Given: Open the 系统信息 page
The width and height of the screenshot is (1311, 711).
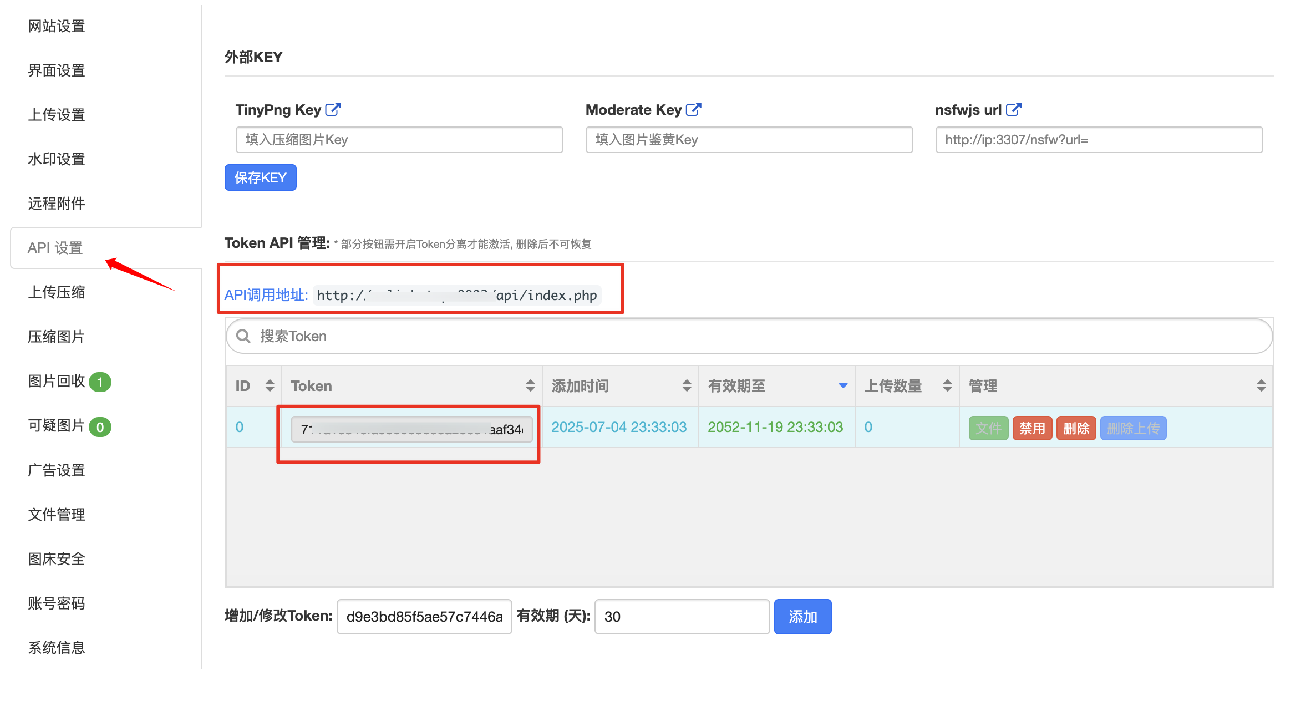Looking at the screenshot, I should [x=56, y=647].
